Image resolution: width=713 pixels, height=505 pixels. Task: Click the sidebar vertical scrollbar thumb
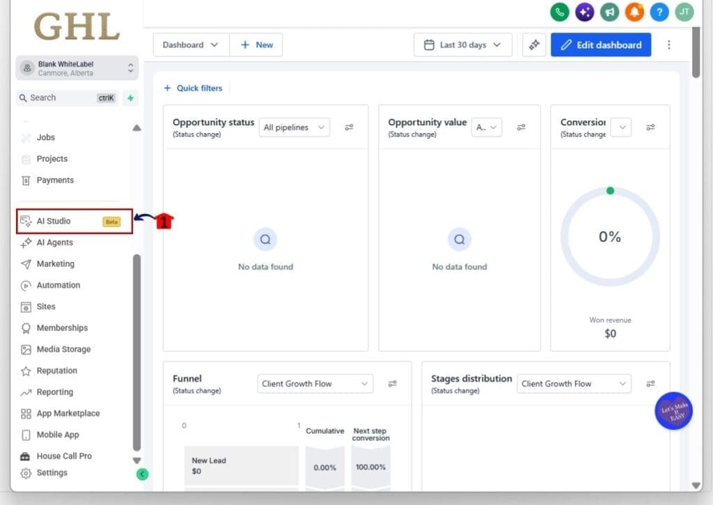point(136,352)
